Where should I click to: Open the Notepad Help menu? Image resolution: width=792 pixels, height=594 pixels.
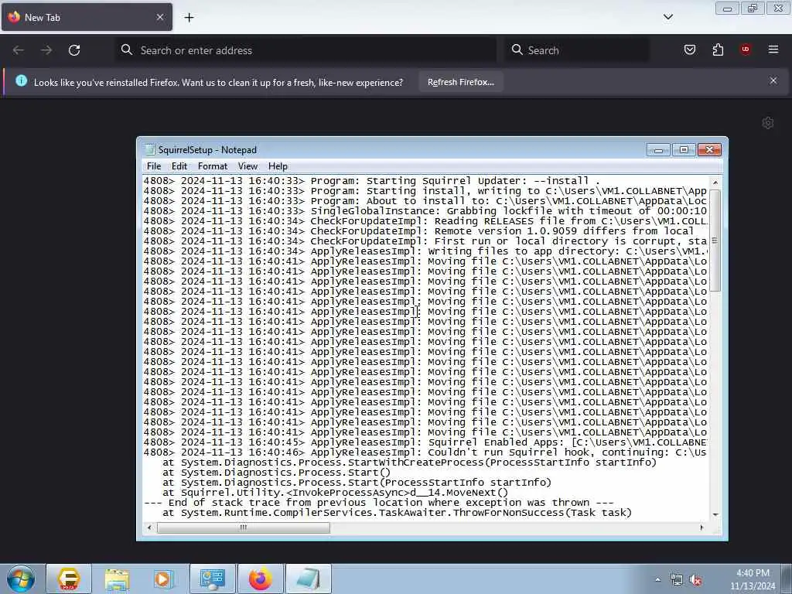(x=278, y=166)
